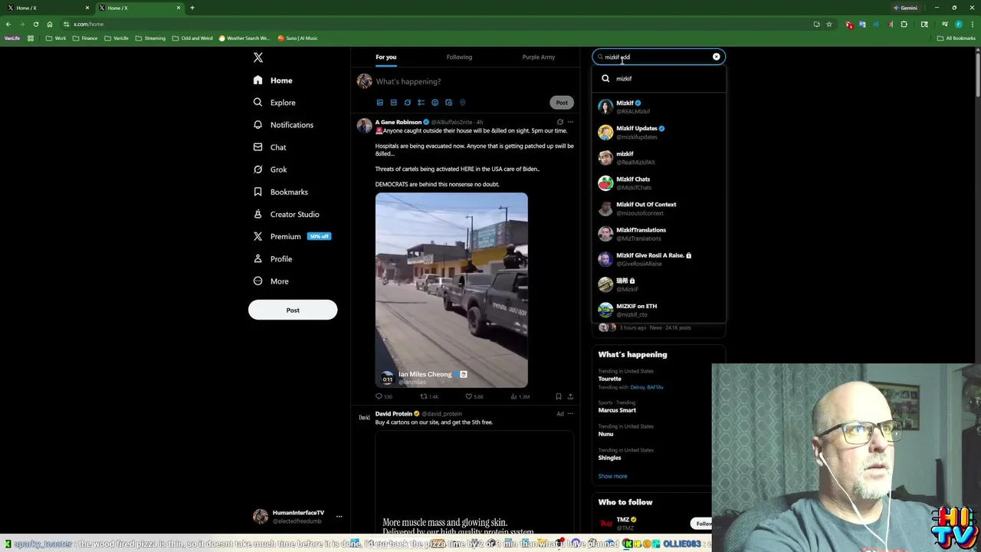This screenshot has height=552, width=981.
Task: Add a poll to the post
Action: point(421,103)
